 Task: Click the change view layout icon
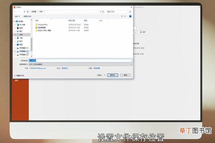point(122,16)
